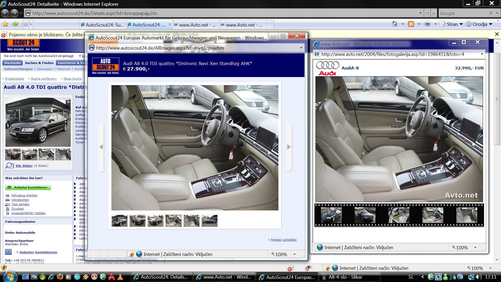Click Drucken link
501x282 pixels.
click(x=18, y=209)
